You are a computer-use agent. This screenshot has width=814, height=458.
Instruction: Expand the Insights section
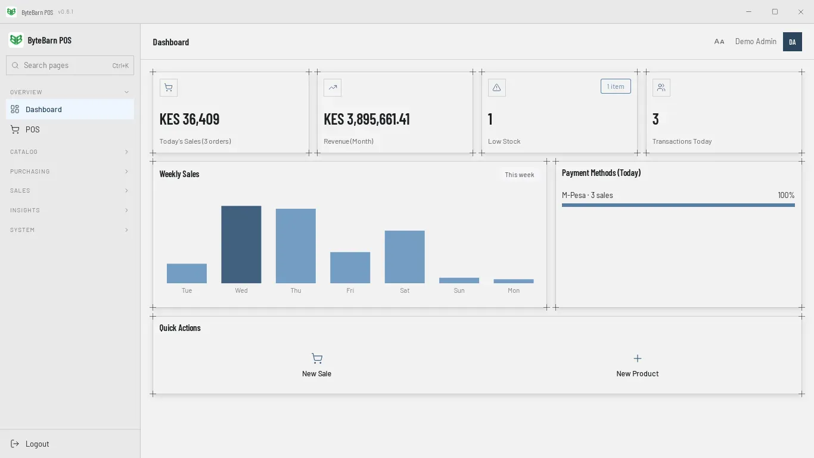tap(70, 211)
